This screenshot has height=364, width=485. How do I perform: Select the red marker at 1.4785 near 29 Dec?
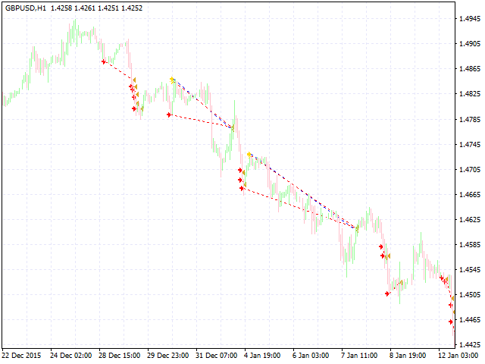pos(169,115)
